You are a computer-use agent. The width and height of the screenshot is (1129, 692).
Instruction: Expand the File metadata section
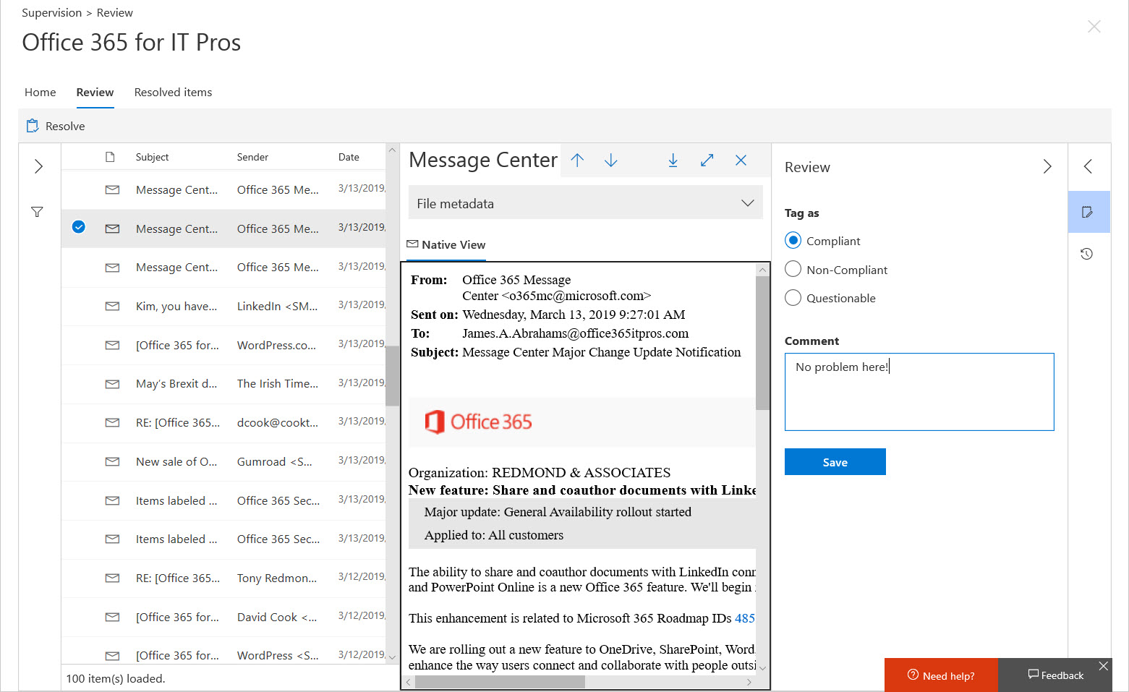pos(585,203)
